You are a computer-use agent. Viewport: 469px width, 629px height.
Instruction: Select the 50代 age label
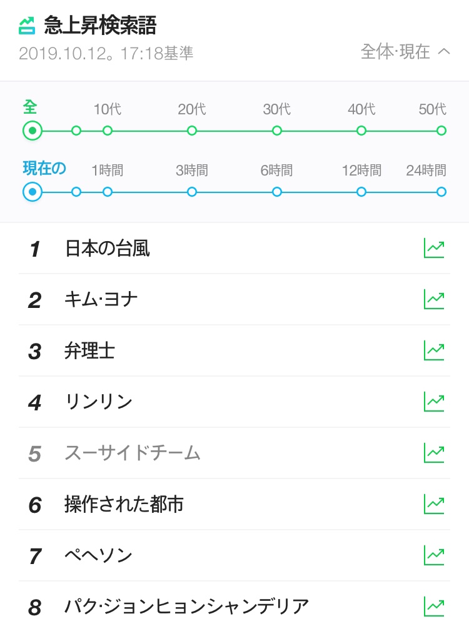coord(433,109)
